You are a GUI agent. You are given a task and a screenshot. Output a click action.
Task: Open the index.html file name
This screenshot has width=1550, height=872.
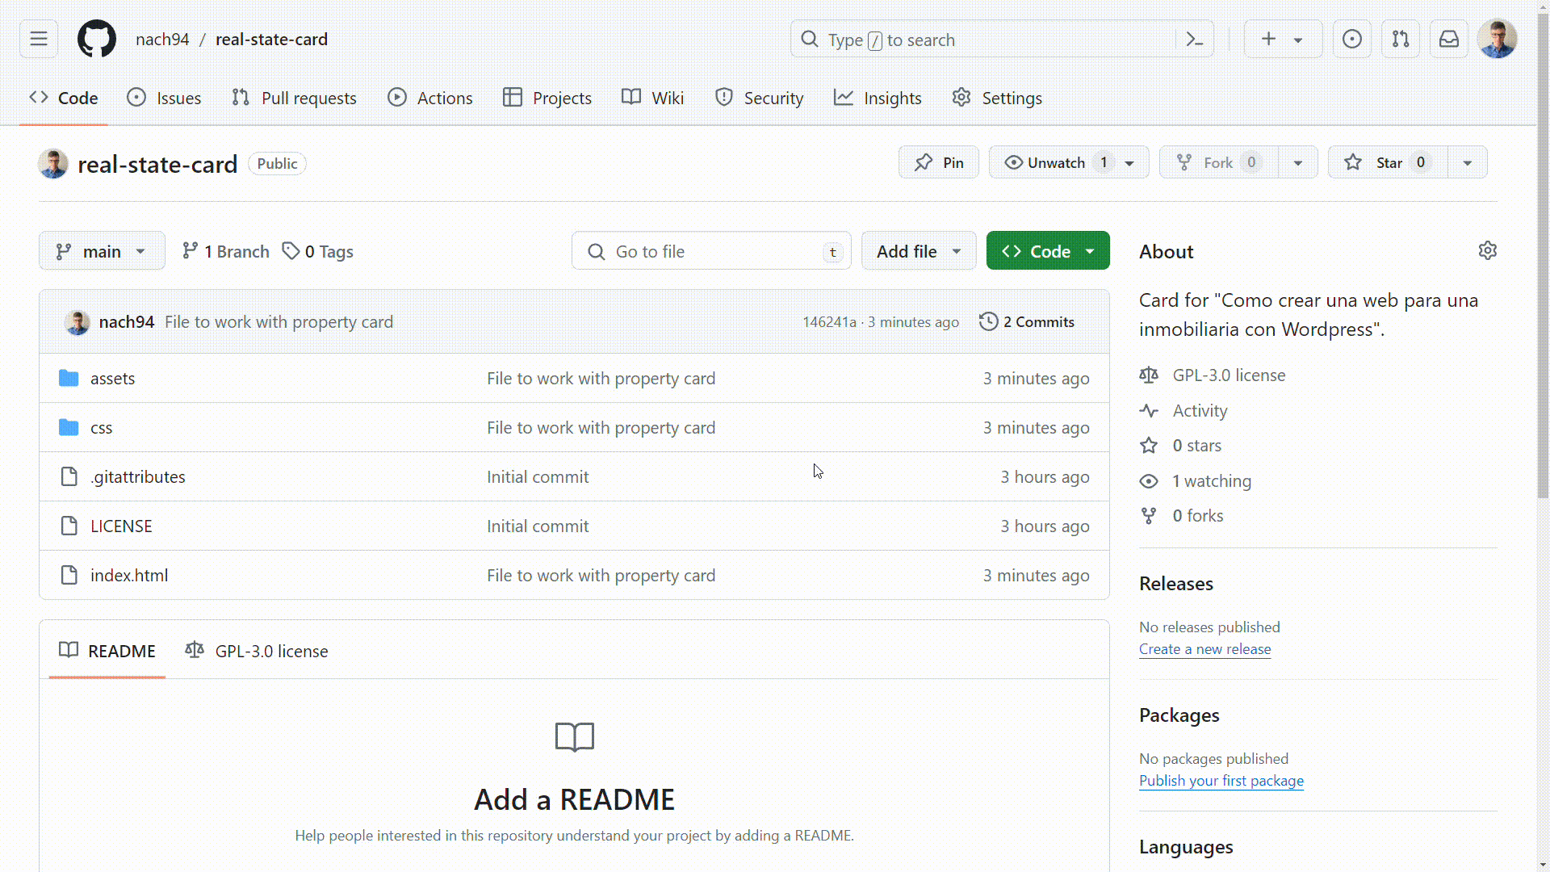pos(129,575)
